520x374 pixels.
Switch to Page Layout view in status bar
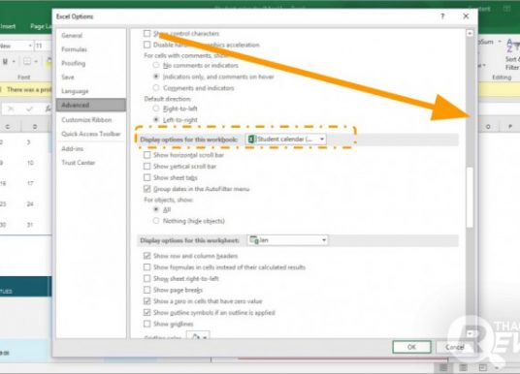[463, 367]
